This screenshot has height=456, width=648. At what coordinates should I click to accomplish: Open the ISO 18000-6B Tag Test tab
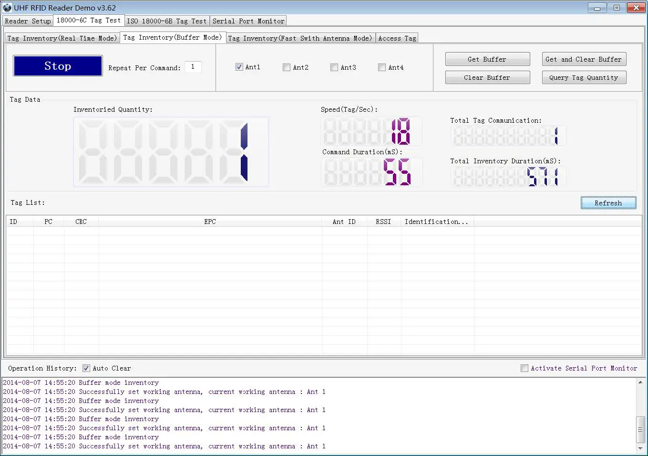coord(166,21)
